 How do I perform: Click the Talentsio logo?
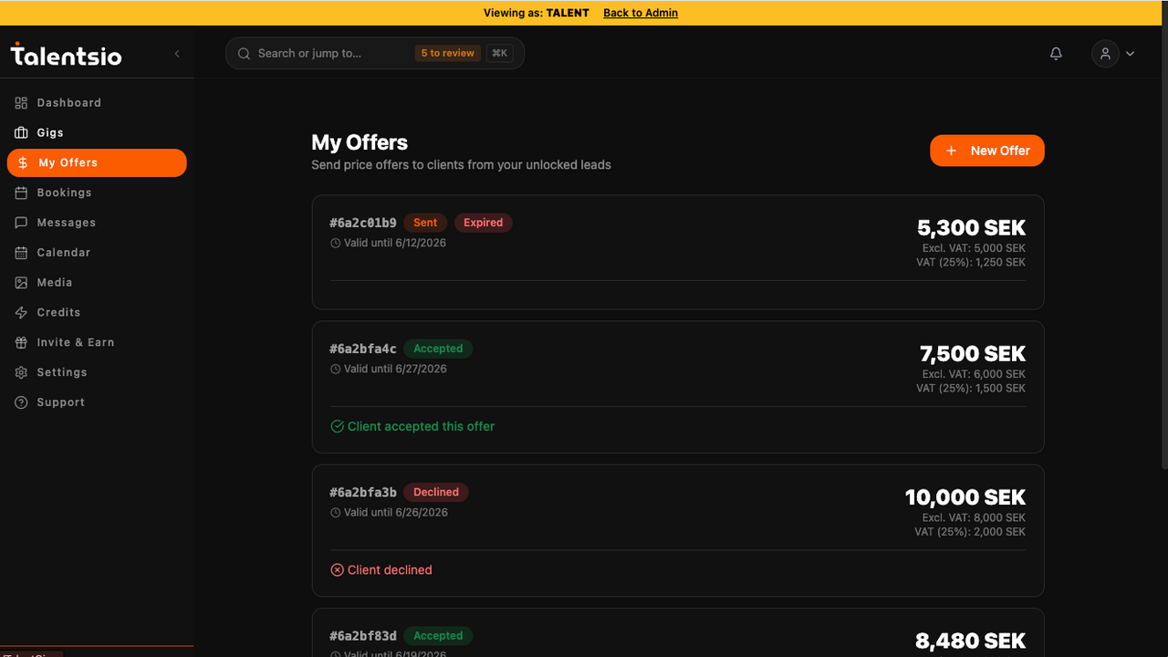tap(66, 55)
